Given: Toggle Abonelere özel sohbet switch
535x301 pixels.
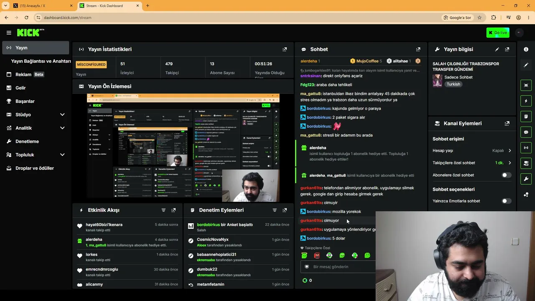Looking at the screenshot, I should pos(506,175).
